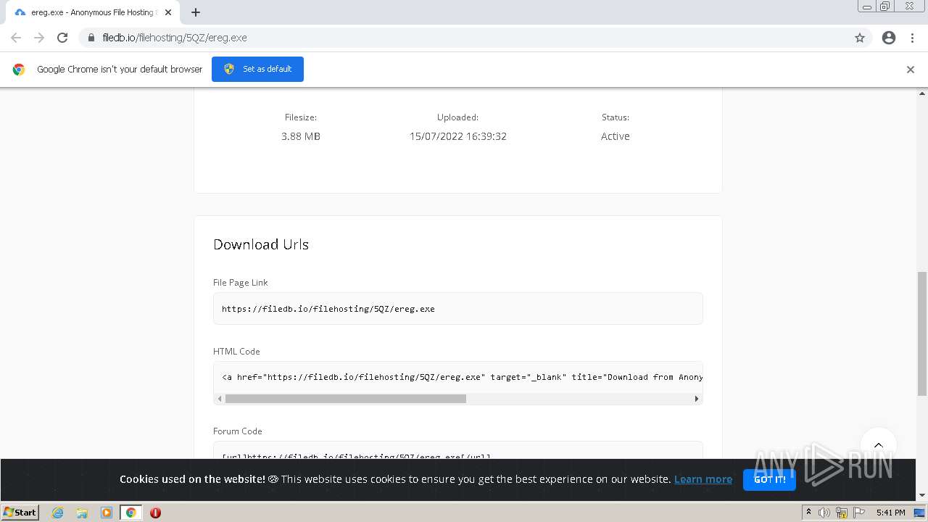Image resolution: width=928 pixels, height=522 pixels.
Task: Bookmark this page with star icon
Action: [x=860, y=38]
